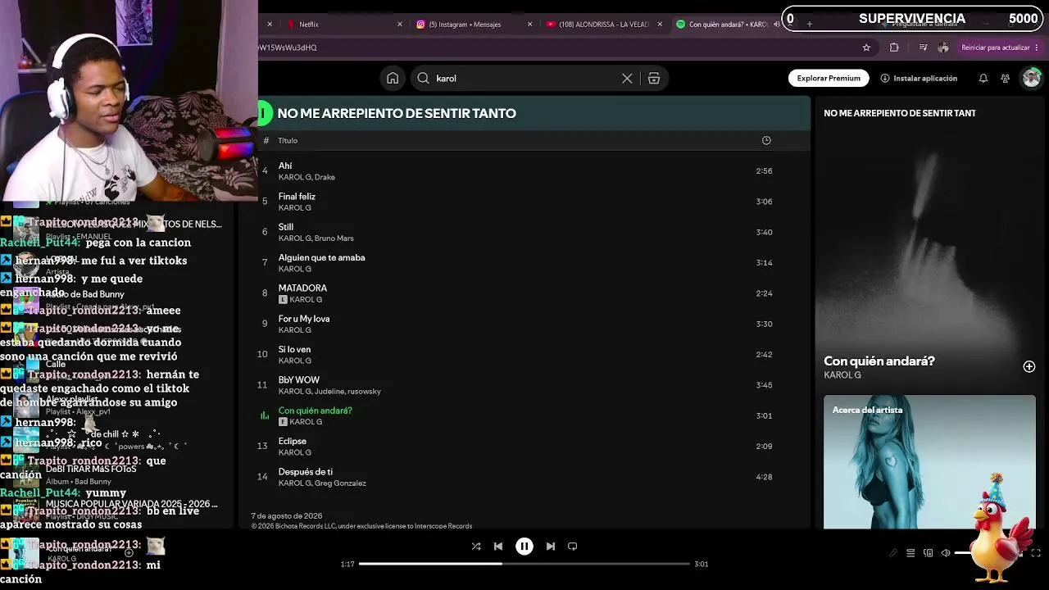This screenshot has height=590, width=1049.
Task: Toggle the lyrics microphone icon
Action: (x=893, y=553)
